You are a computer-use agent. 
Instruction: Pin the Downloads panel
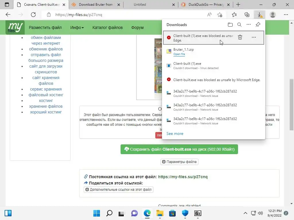[258, 25]
